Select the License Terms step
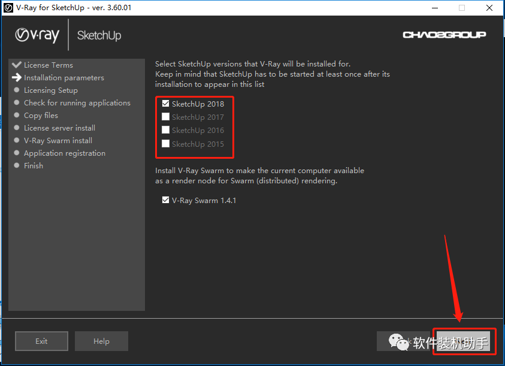The height and width of the screenshot is (366, 505). pos(49,65)
